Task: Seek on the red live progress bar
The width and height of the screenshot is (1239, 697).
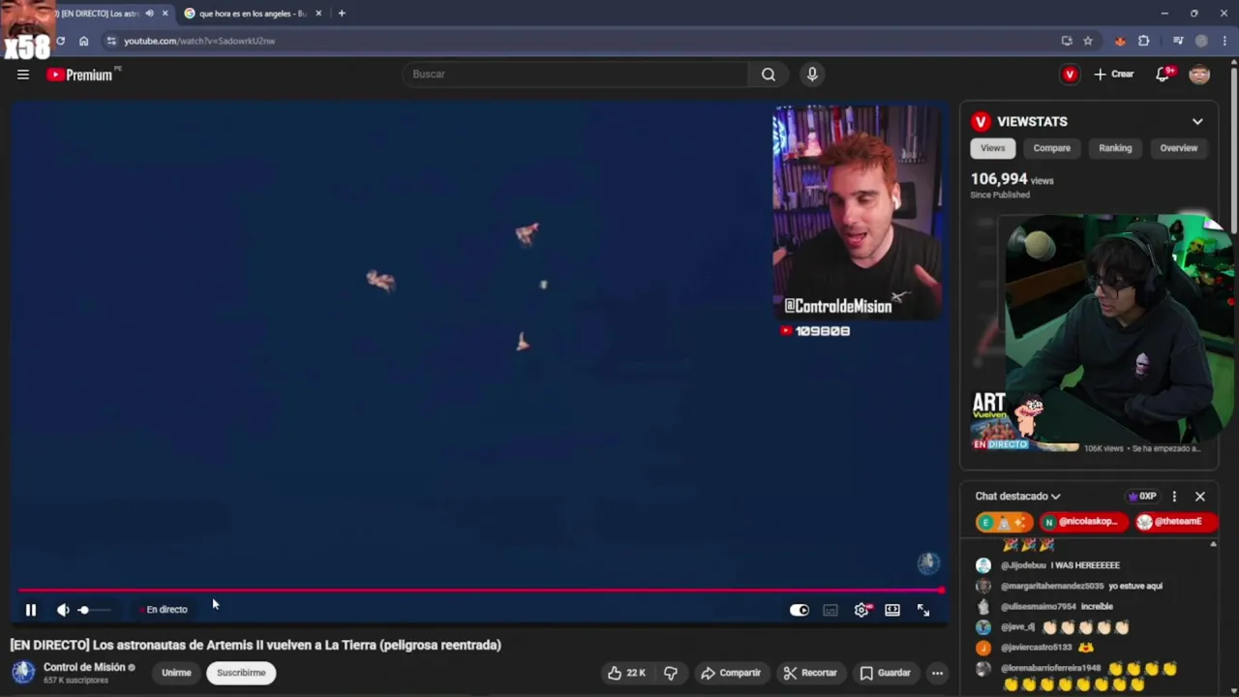Action: (480, 590)
